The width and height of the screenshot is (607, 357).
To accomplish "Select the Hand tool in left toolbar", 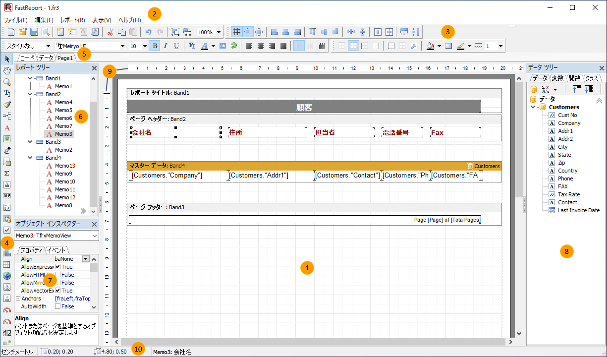I will click(7, 70).
